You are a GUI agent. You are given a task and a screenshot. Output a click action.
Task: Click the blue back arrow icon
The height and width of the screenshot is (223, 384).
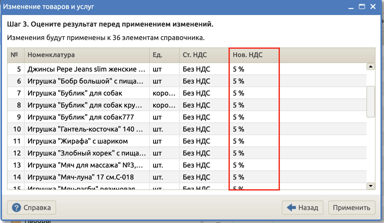(291, 207)
